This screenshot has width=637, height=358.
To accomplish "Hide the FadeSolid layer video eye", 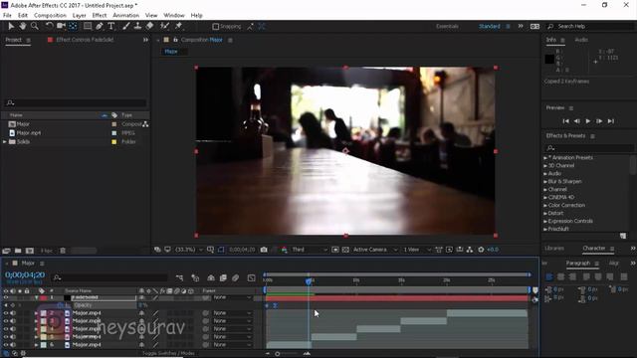I will click(6, 297).
